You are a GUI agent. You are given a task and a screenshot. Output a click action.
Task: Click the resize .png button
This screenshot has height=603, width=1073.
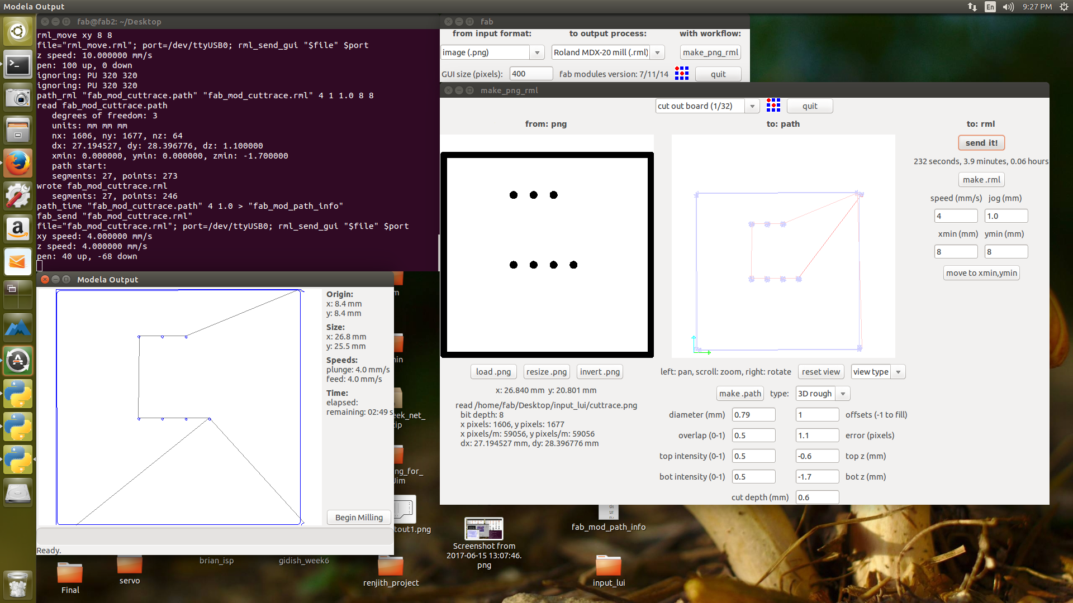(547, 372)
